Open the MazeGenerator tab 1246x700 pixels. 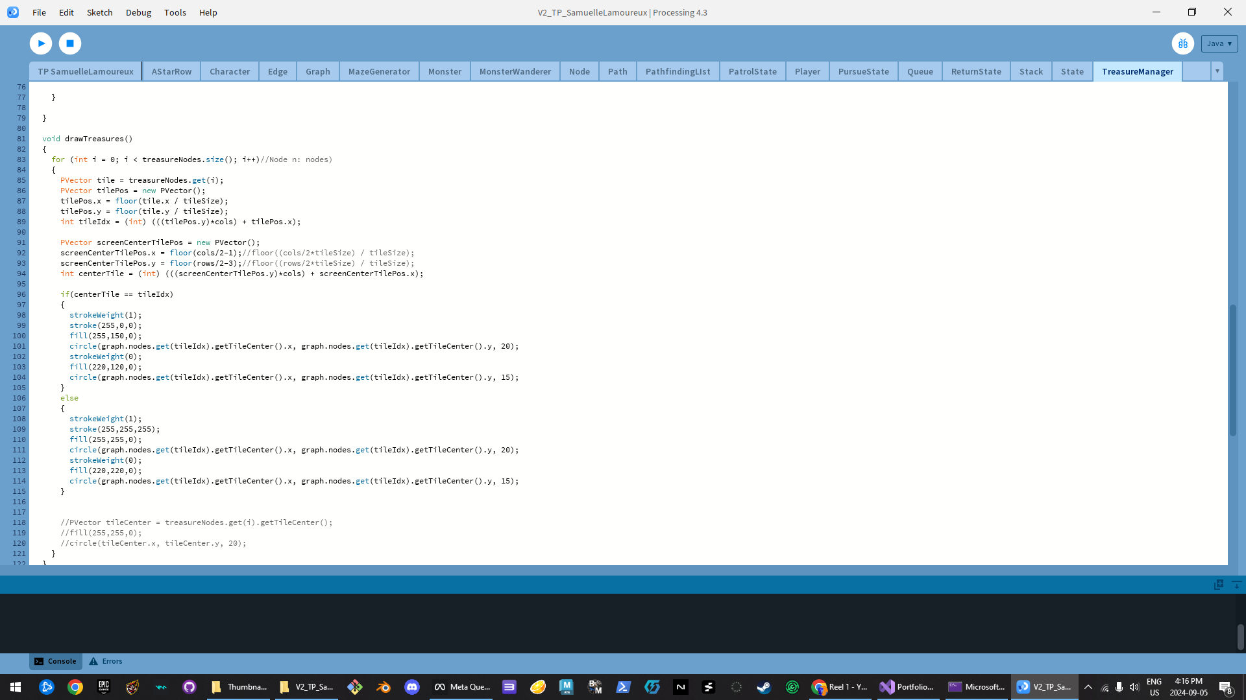coord(379,71)
